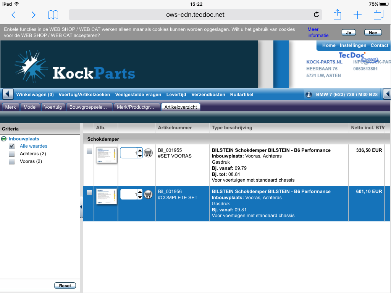The width and height of the screenshot is (391, 293).
Task: Open the Meer informatie link
Action: 318,32
